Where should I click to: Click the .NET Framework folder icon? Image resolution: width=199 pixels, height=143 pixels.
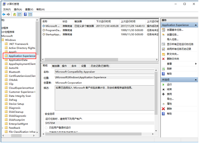pos(6,44)
